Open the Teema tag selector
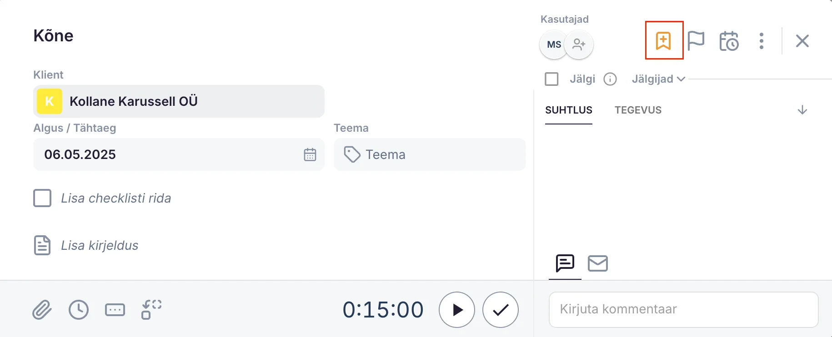This screenshot has height=337, width=832. pos(429,154)
